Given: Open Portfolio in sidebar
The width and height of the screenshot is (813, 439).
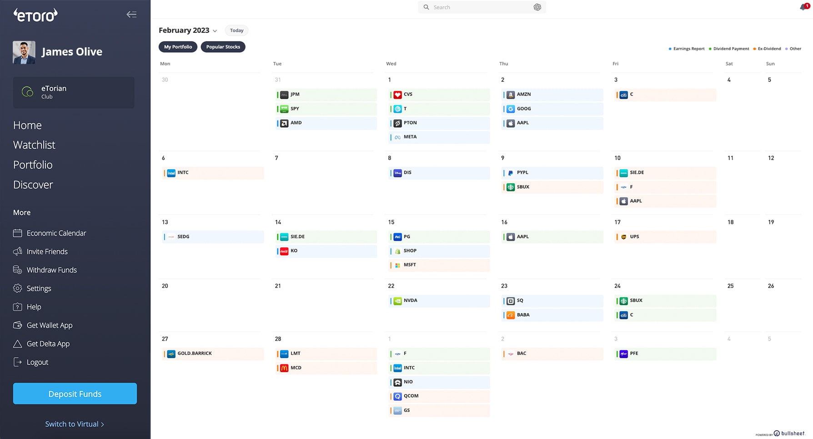Looking at the screenshot, I should [33, 165].
